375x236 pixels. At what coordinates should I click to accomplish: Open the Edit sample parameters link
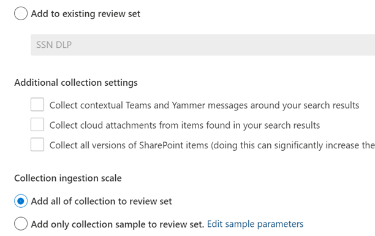(255, 224)
